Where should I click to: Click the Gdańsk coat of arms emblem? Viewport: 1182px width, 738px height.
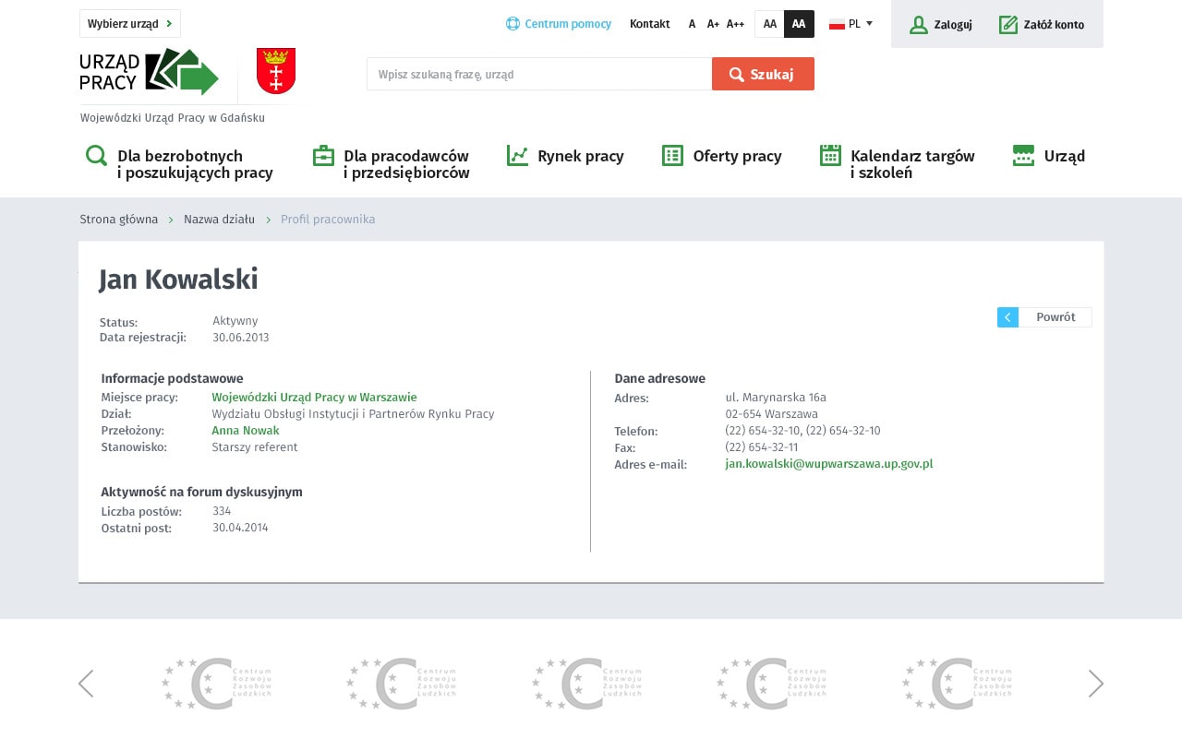click(x=275, y=71)
